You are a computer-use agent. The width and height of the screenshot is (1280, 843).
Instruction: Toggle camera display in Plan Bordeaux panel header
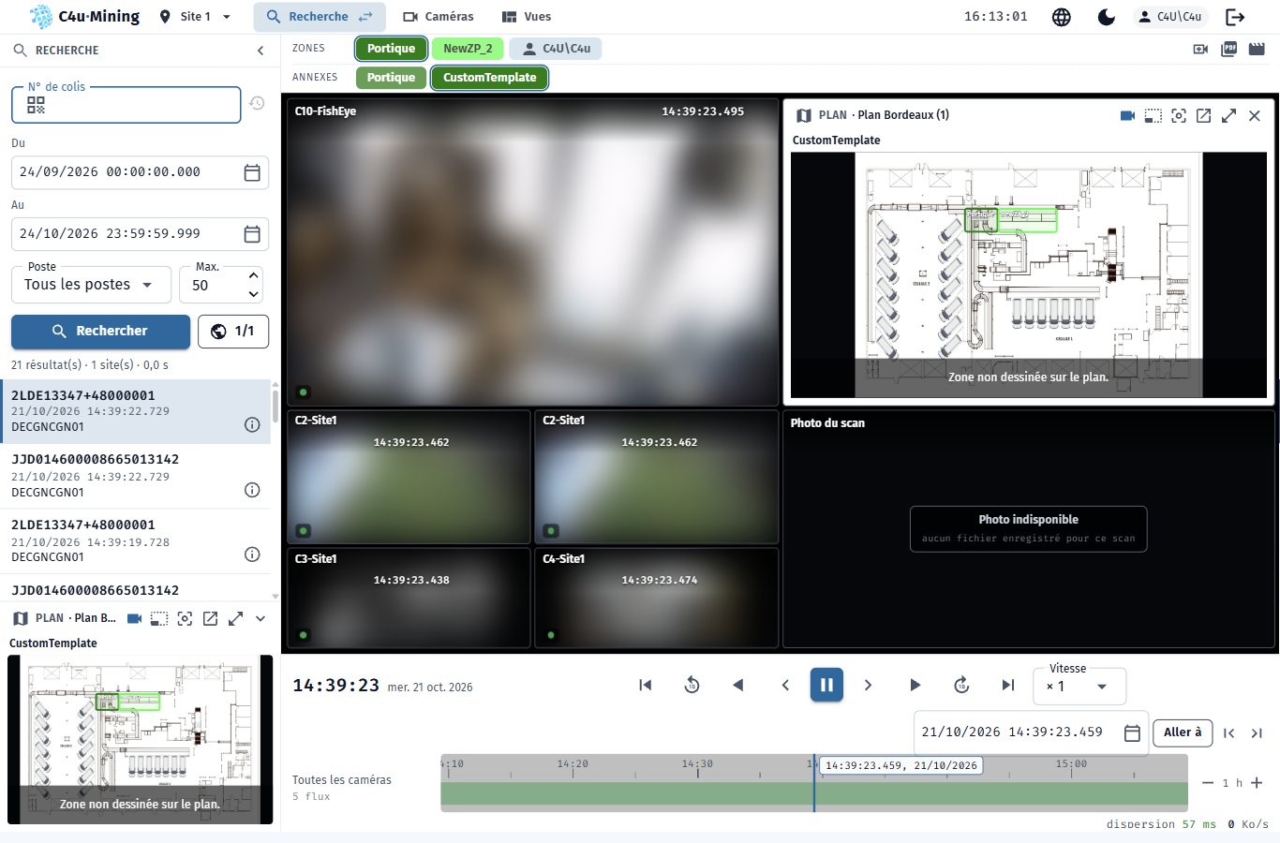point(1128,115)
